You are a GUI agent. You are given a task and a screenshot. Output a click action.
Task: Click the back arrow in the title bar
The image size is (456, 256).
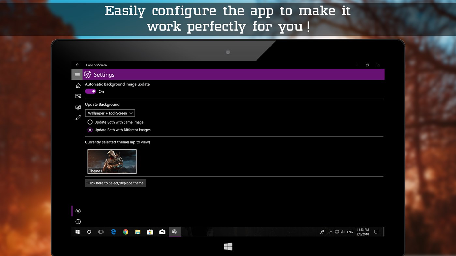pyautogui.click(x=77, y=65)
